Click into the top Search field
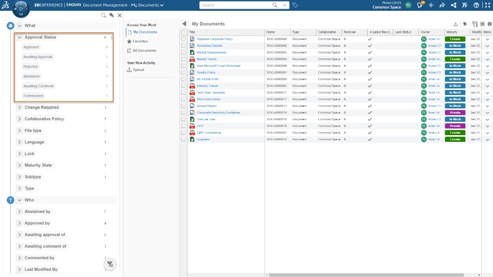Viewport: 493px width, 277px height. [x=236, y=5]
